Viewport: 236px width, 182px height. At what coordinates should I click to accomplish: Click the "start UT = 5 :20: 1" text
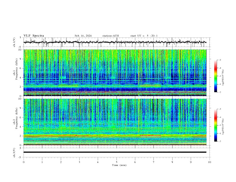tap(144, 36)
